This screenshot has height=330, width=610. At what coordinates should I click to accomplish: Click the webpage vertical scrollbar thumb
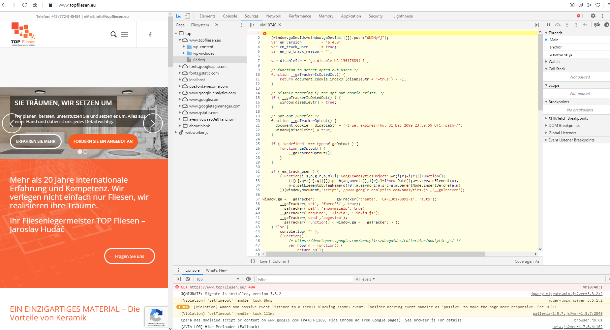click(170, 42)
